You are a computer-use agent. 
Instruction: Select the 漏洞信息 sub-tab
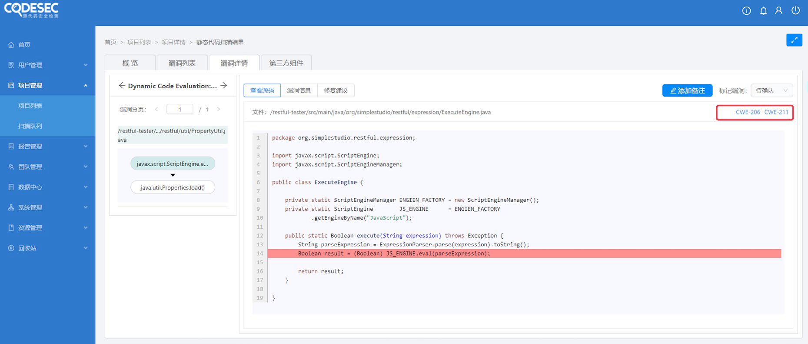tap(299, 90)
